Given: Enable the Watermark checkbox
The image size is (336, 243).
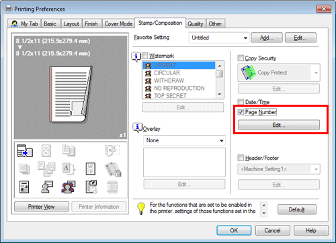Looking at the screenshot, I should click(145, 56).
